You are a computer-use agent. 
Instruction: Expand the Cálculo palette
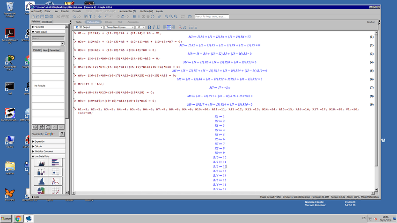coord(37,146)
